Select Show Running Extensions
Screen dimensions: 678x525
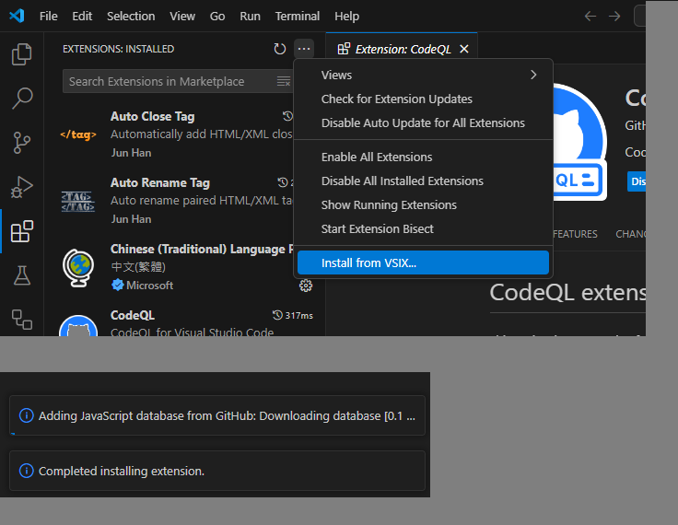424,205
